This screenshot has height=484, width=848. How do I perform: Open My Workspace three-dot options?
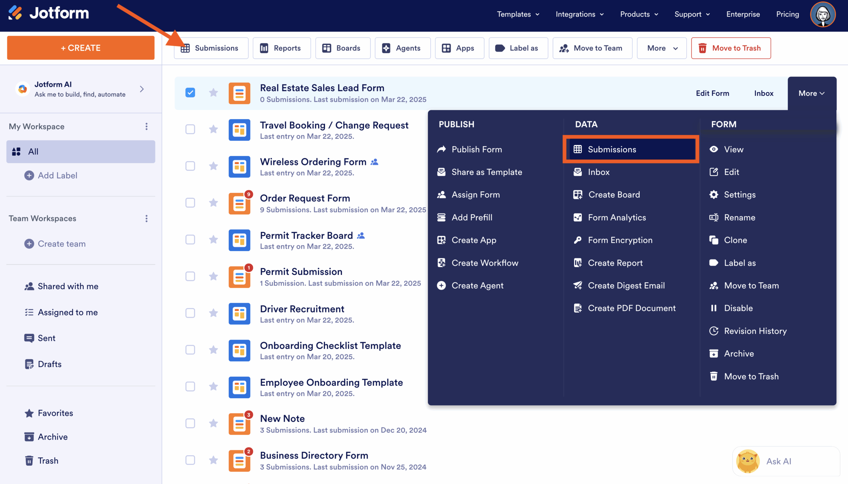tap(146, 126)
